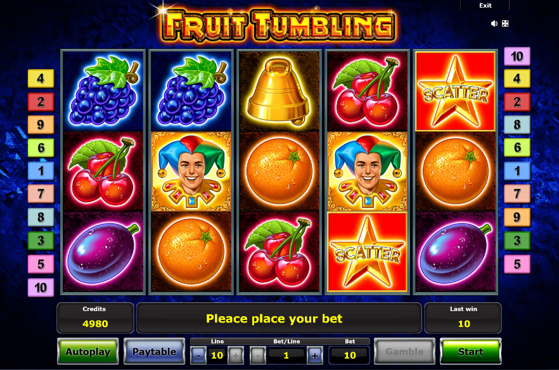Mute the game sound speaker icon
Image resolution: width=559 pixels, height=370 pixels.
(494, 23)
